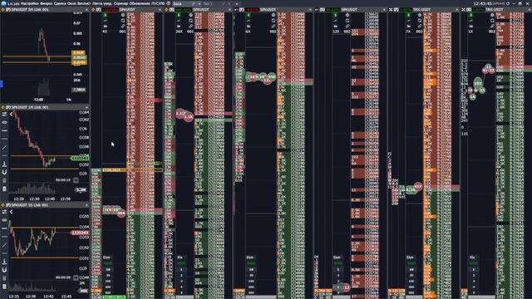Select the trend line tool in 1M chart

[x=4, y=148]
